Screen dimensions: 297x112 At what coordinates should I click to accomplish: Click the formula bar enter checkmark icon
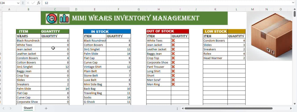pos(33,3)
